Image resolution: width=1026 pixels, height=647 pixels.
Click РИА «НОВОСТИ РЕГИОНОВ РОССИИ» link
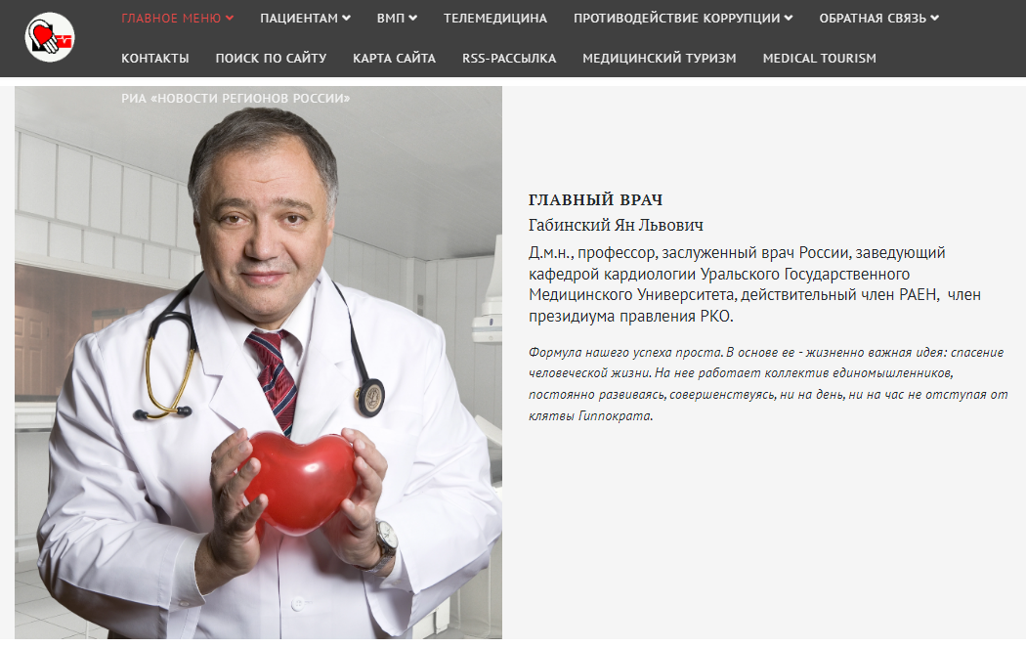[235, 98]
